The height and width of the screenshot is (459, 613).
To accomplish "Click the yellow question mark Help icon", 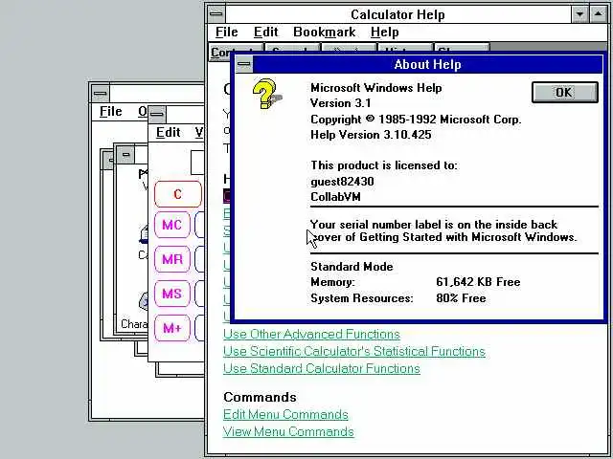I will pyautogui.click(x=266, y=94).
